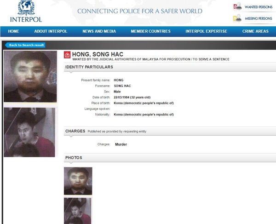The image size is (276, 224).
Task: Select the second thumbnail under Photos
Action: tap(77, 210)
